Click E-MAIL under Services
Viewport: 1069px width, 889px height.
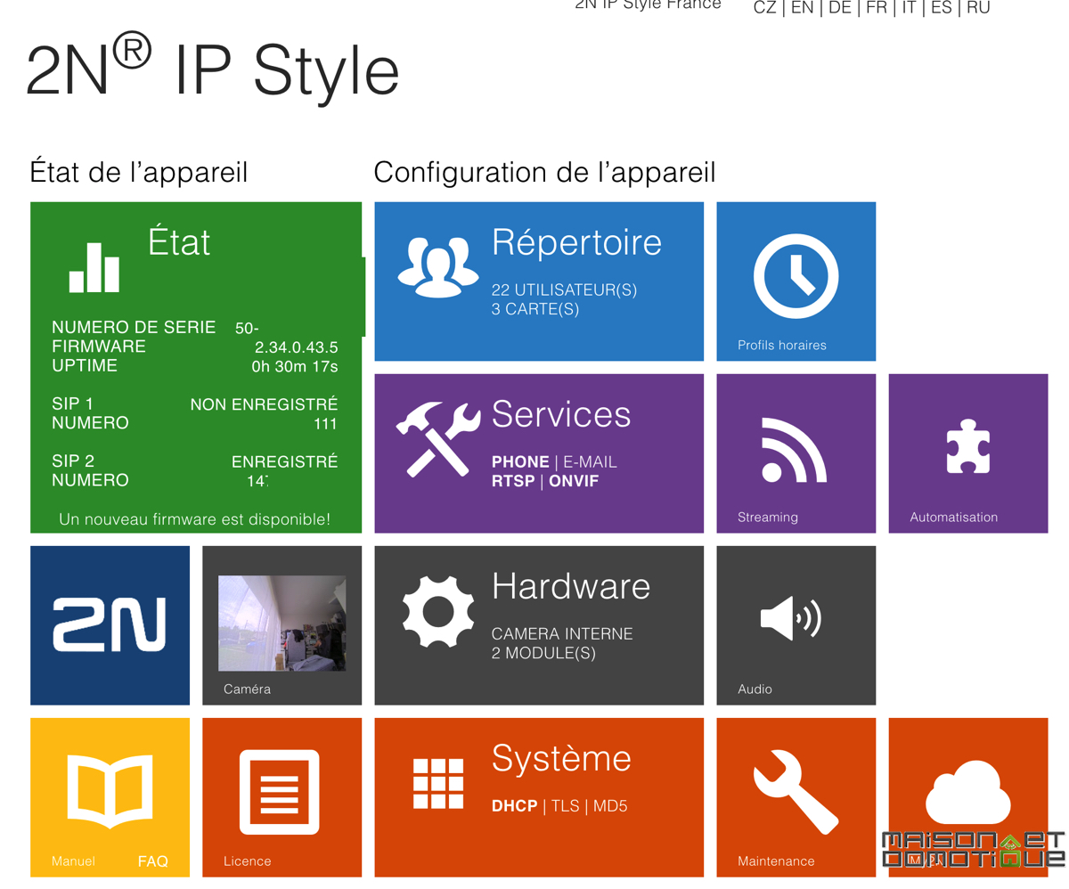coord(590,462)
